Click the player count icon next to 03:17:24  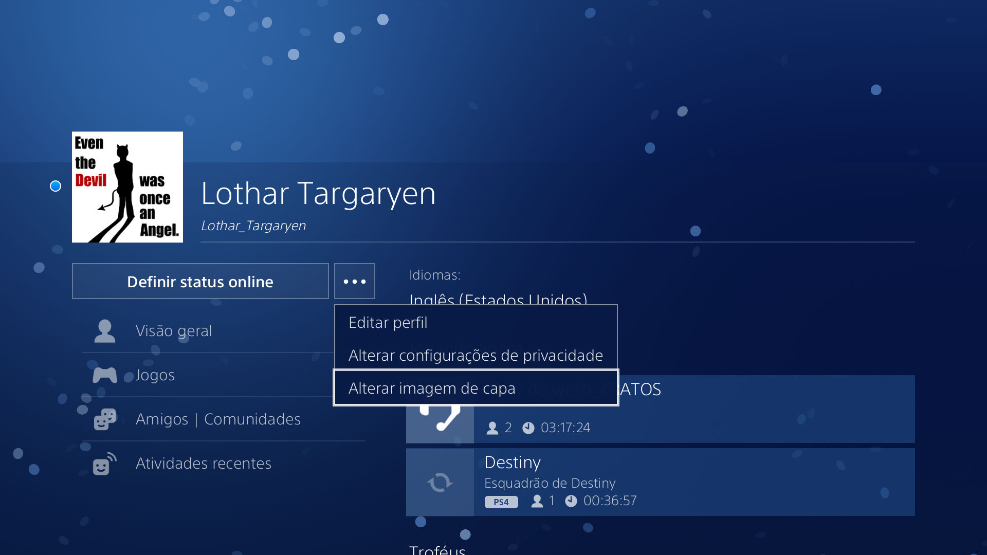pos(493,427)
